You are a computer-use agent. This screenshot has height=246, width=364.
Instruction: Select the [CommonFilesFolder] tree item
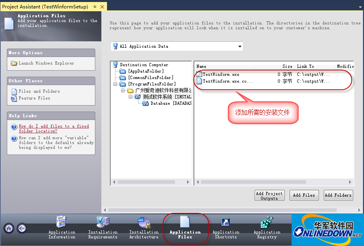pyautogui.click(x=151, y=77)
